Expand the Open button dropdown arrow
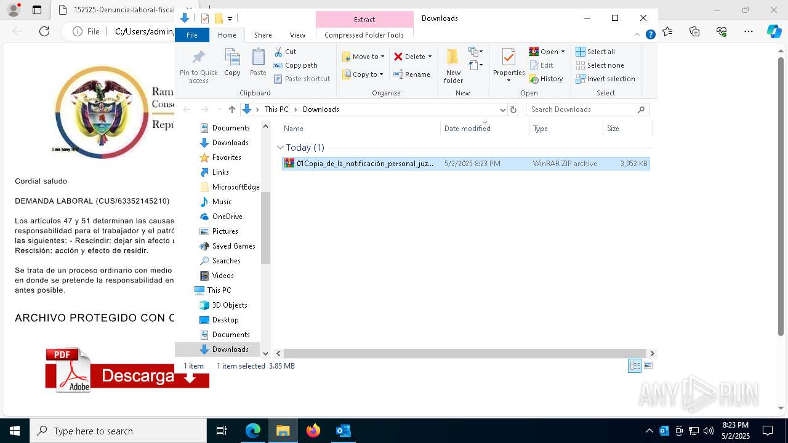788x443 pixels. pyautogui.click(x=563, y=52)
